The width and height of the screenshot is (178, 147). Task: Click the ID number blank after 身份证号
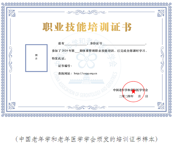(x=124, y=44)
